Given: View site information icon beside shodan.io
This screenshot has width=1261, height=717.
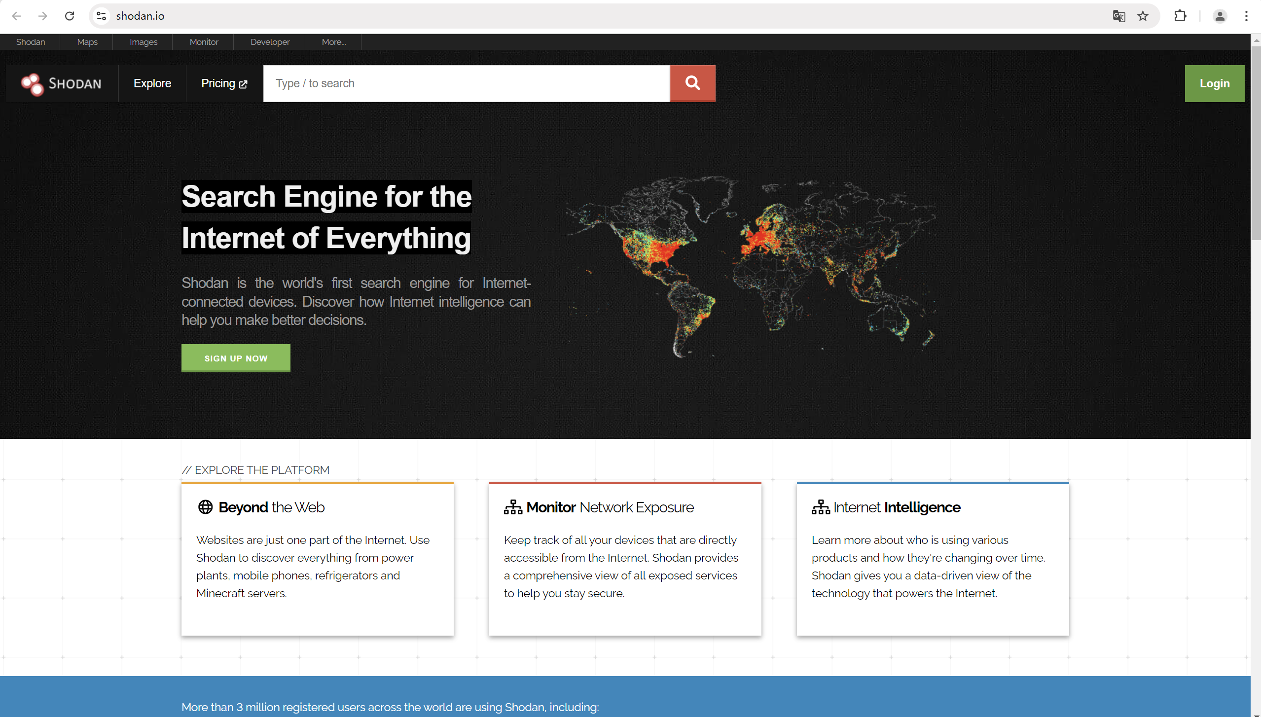Looking at the screenshot, I should (101, 16).
